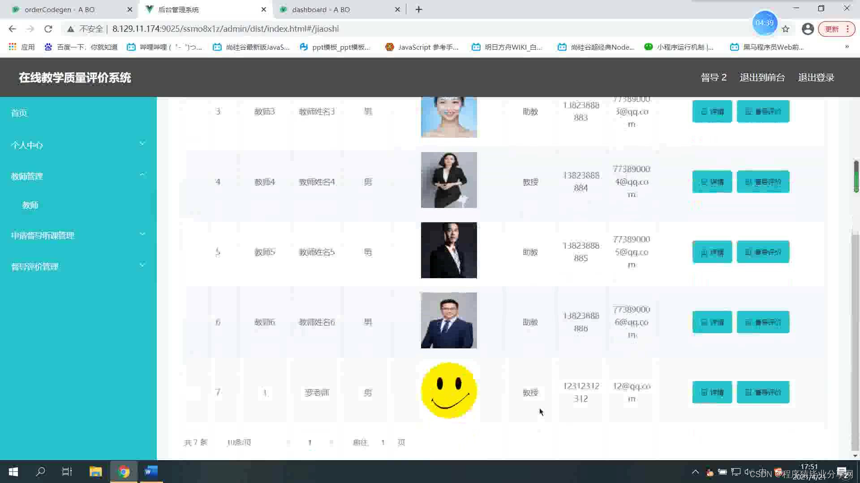Open a new browser tab with the plus icon
The height and width of the screenshot is (483, 860).
419,9
